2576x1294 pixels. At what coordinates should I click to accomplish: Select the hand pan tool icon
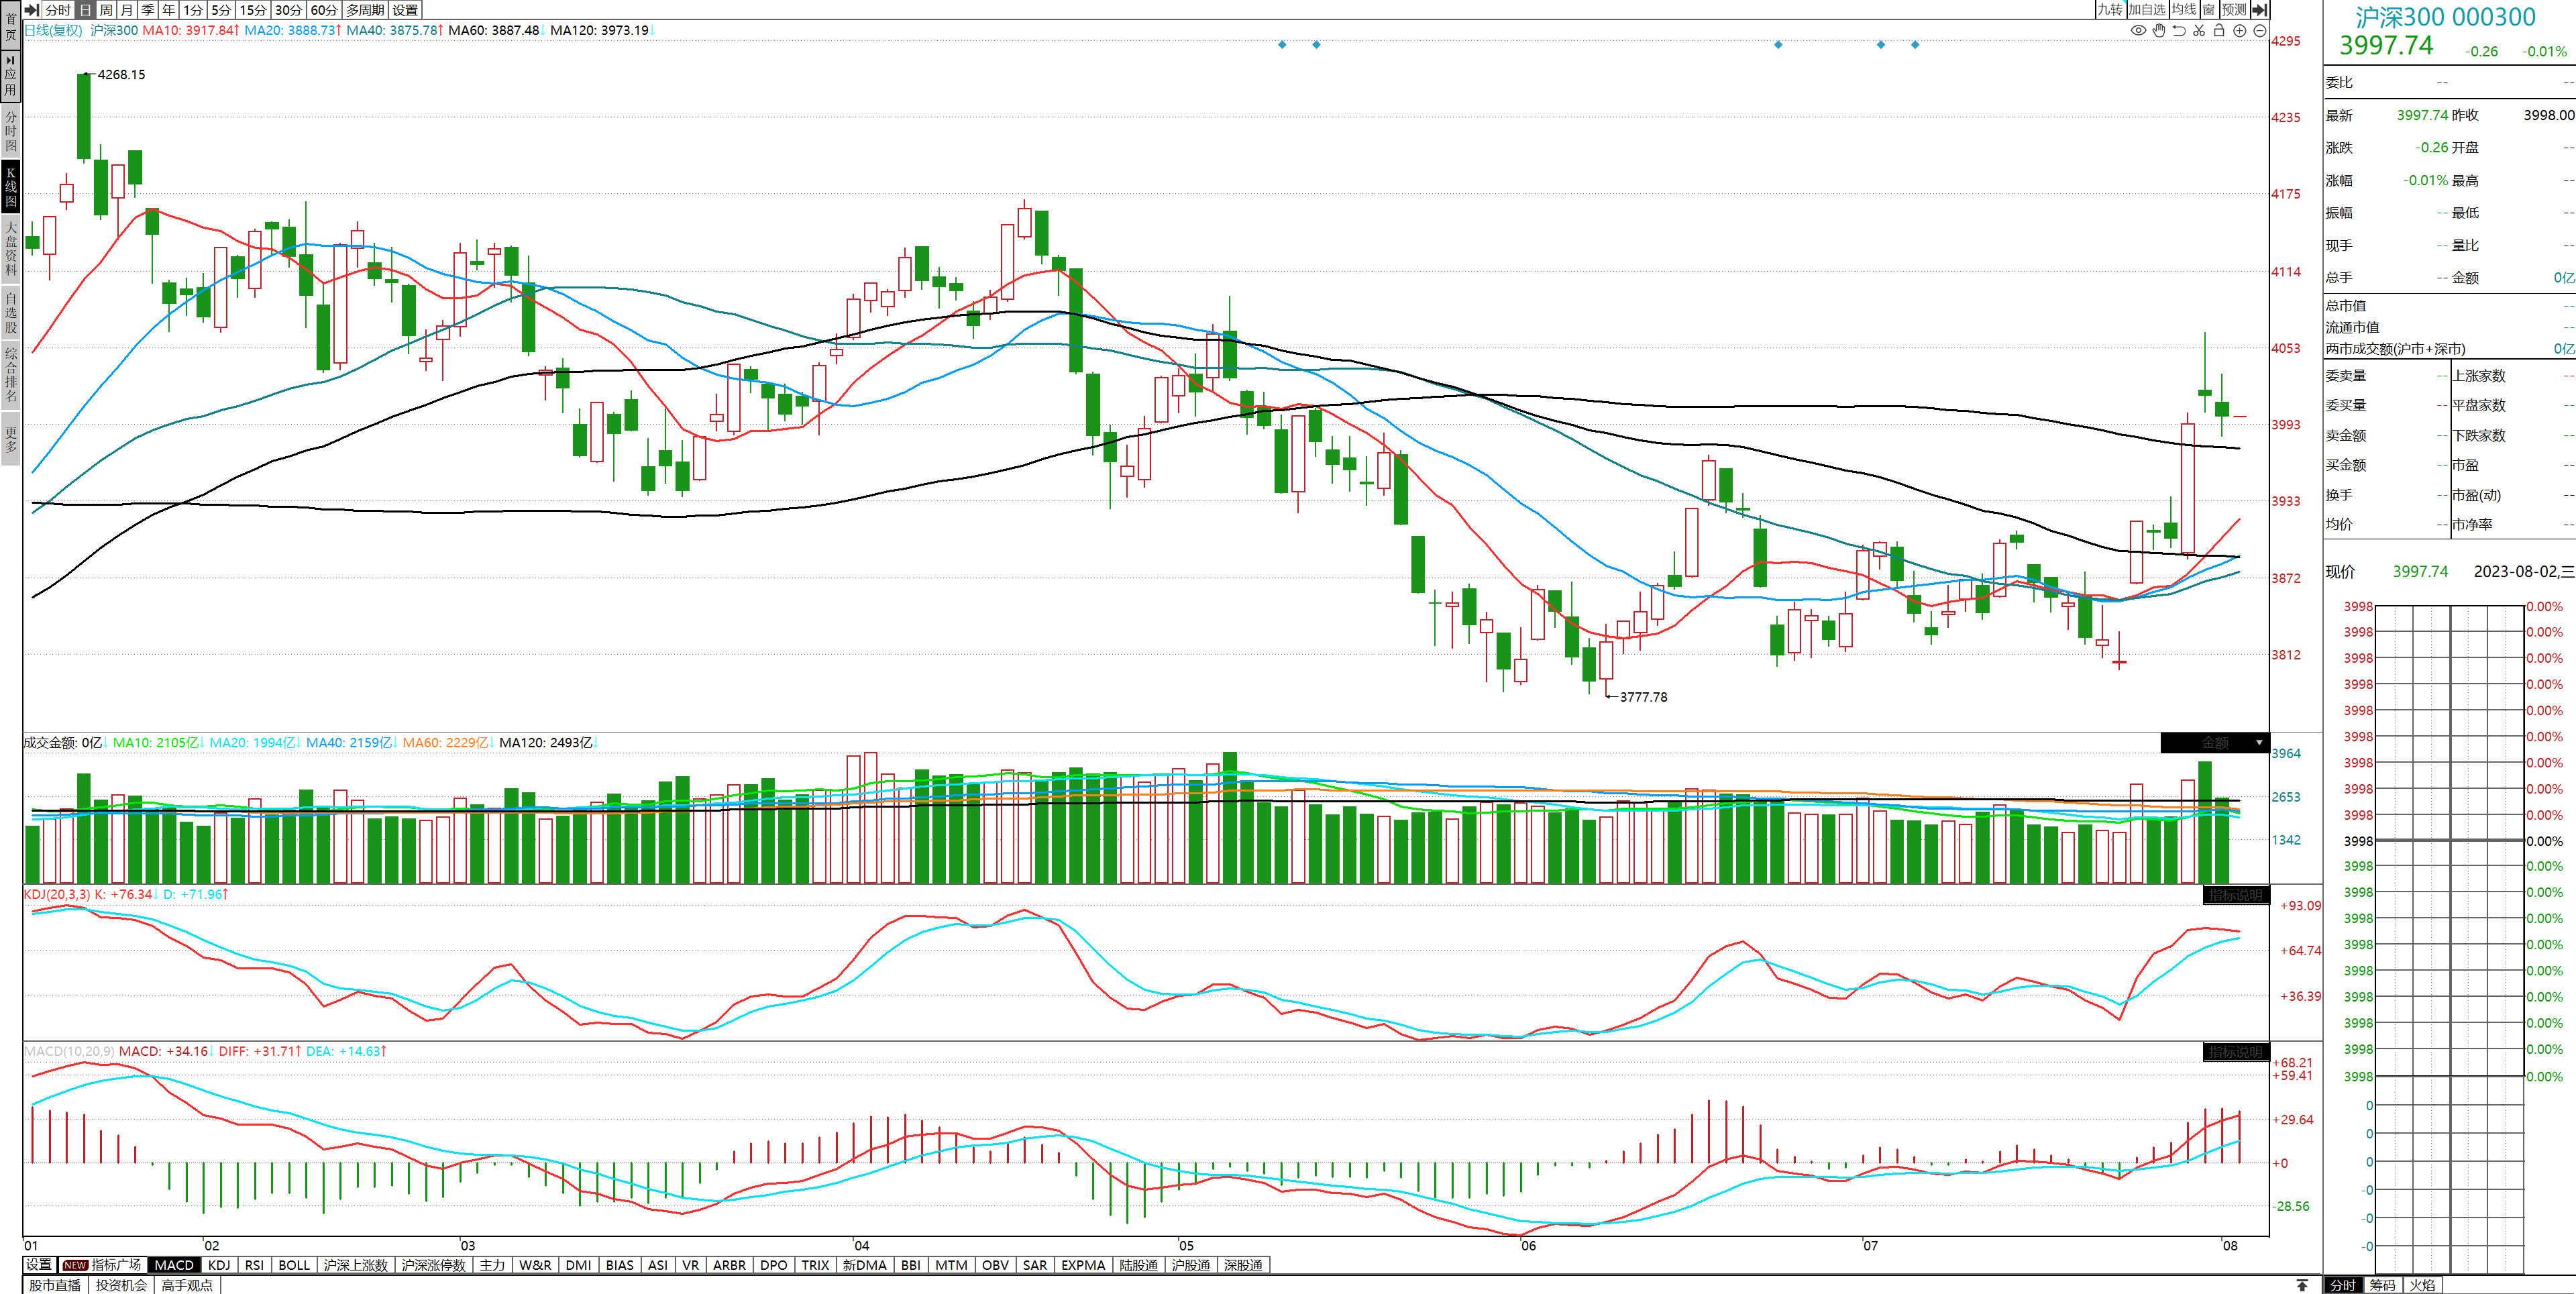click(x=2159, y=31)
